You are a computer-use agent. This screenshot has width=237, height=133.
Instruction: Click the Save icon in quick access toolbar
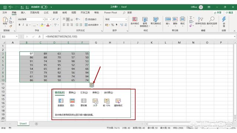click(x=5, y=7)
